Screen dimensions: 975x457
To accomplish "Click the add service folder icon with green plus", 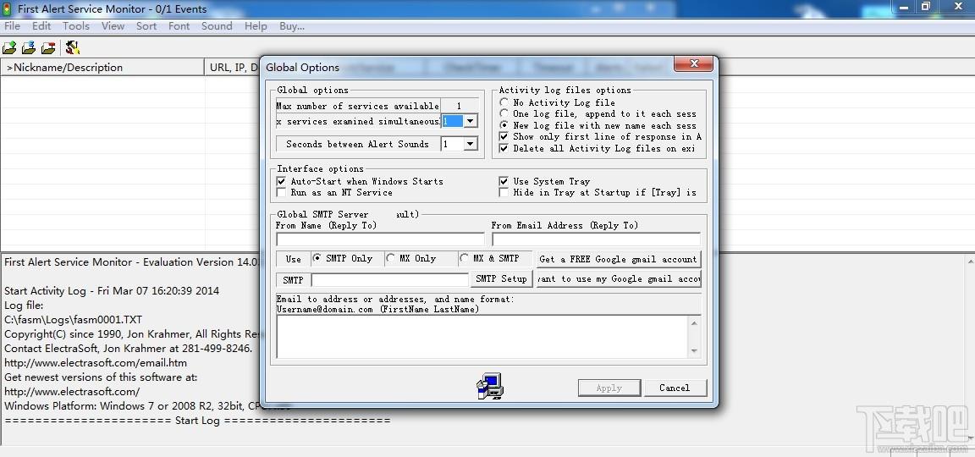I will pyautogui.click(x=9, y=48).
